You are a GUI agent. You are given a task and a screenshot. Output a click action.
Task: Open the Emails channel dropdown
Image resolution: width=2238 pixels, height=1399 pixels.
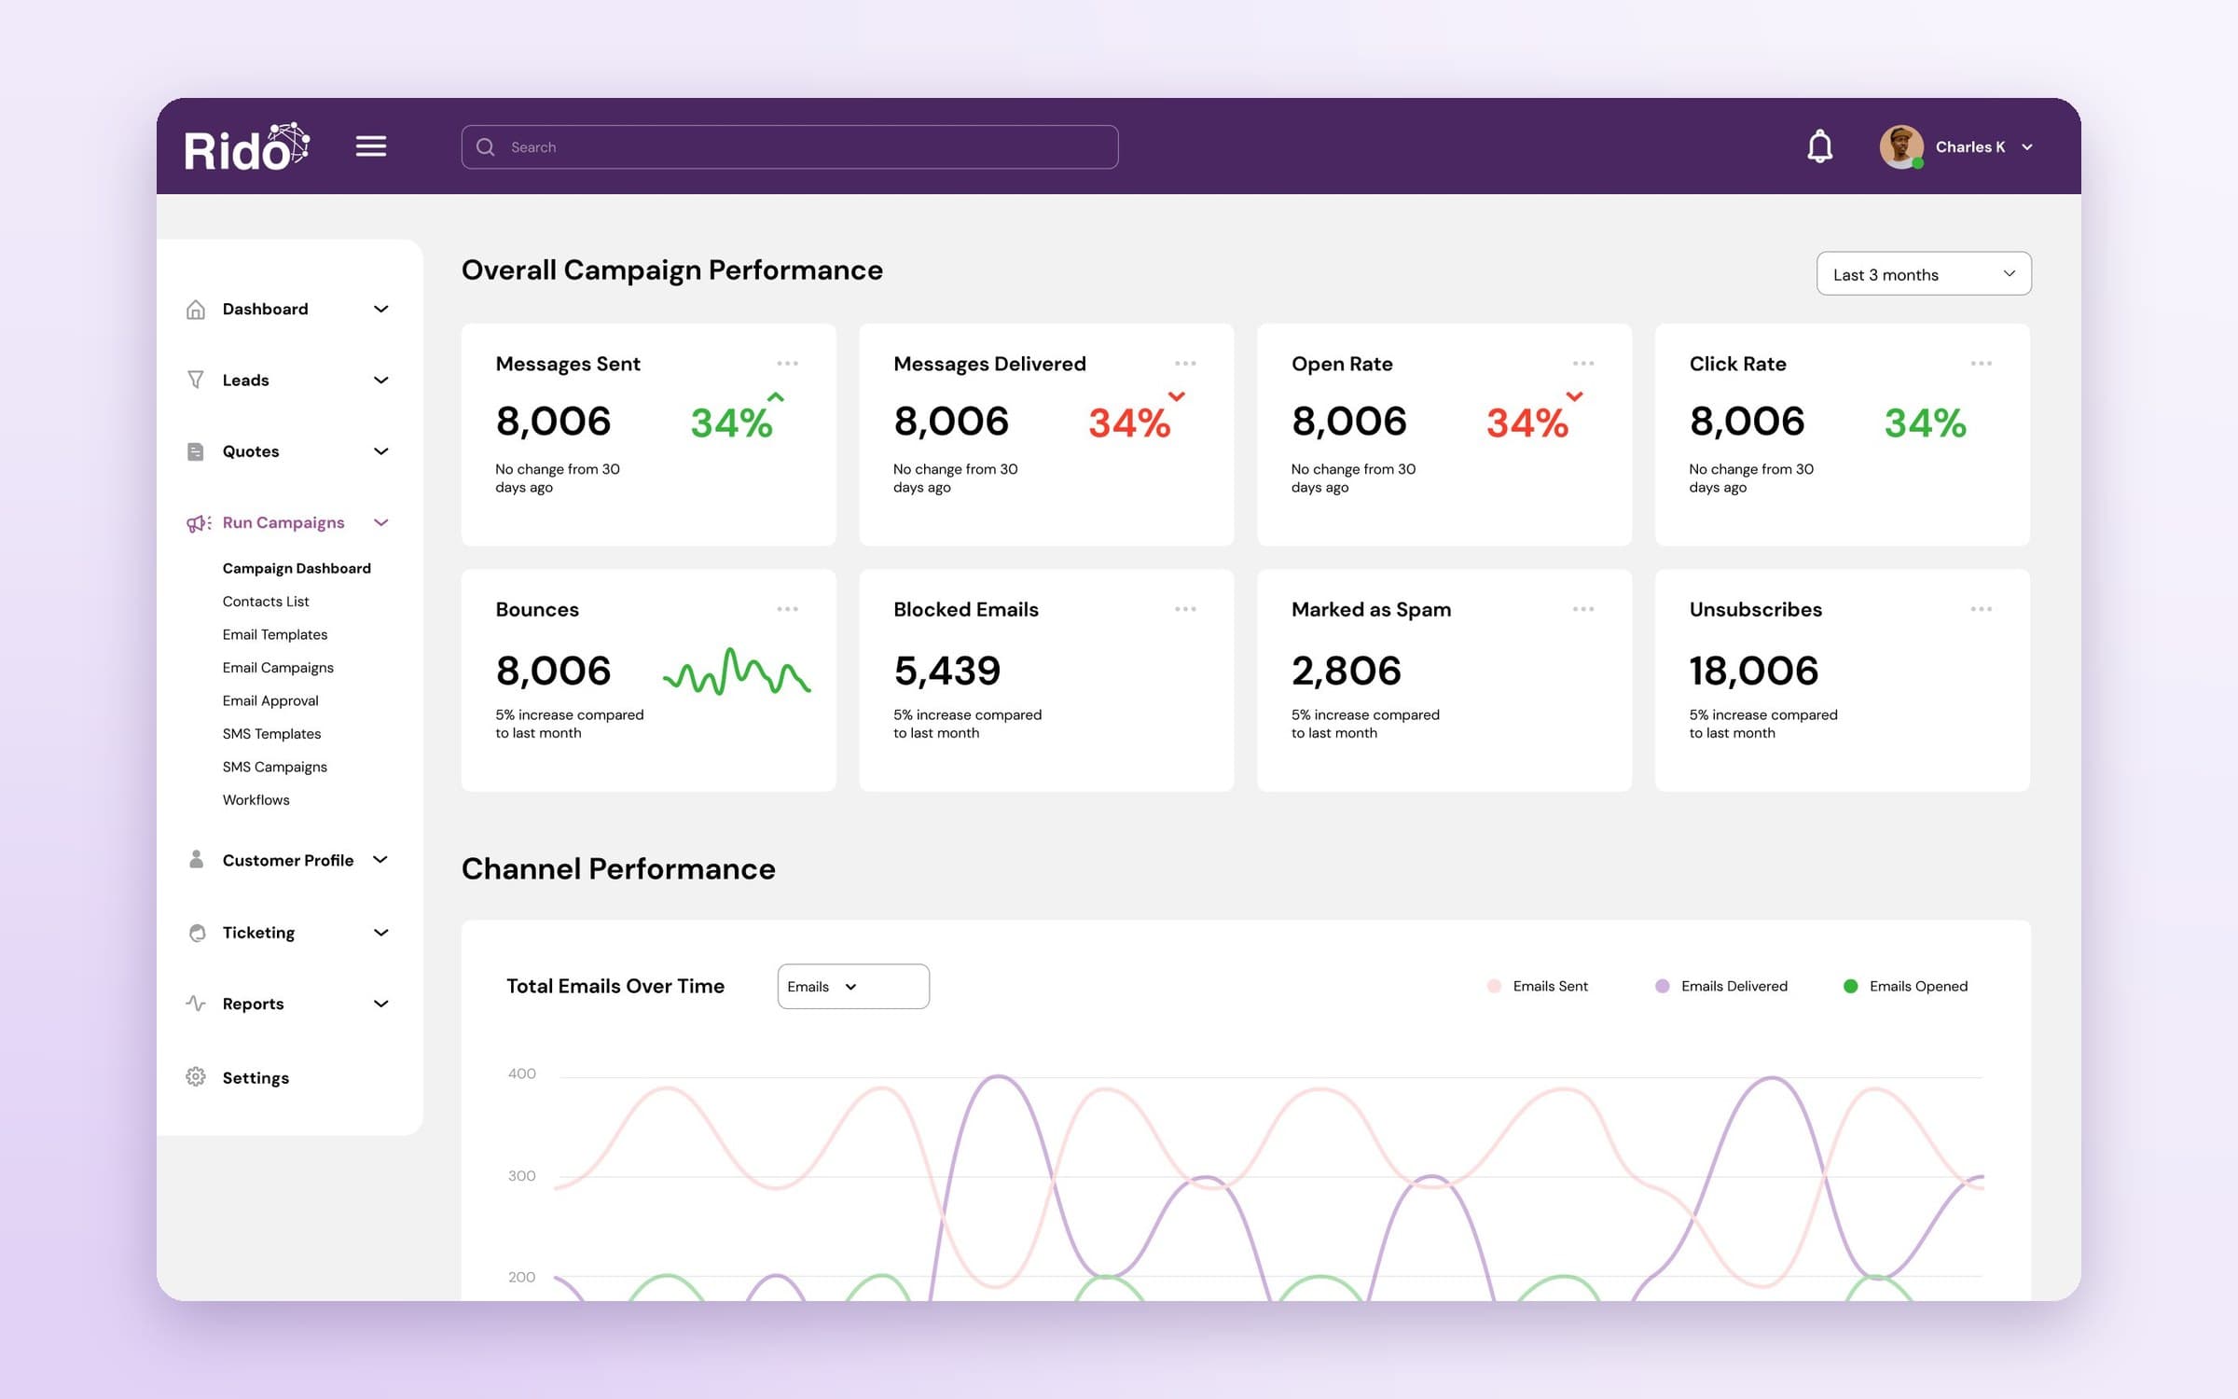[853, 986]
